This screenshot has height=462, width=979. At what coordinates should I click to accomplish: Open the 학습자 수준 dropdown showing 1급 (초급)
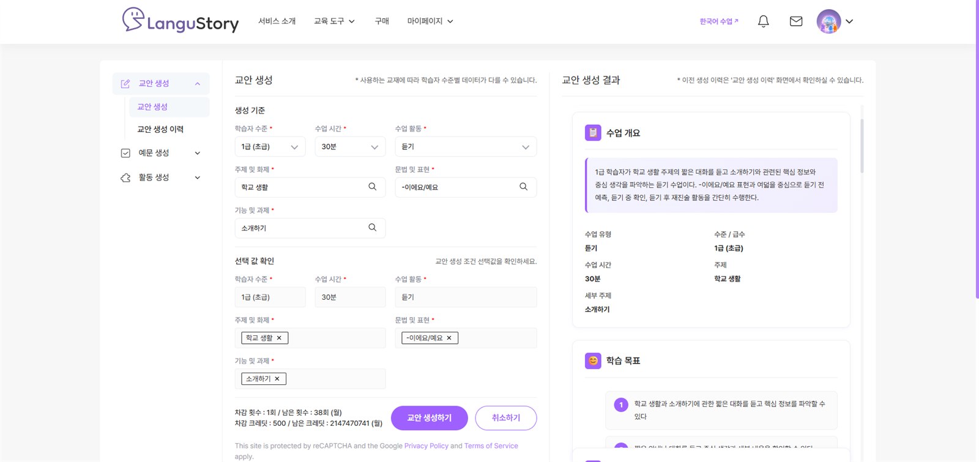(x=270, y=147)
